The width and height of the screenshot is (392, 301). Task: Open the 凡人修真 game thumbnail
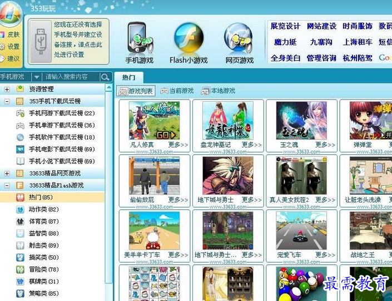coord(154,120)
